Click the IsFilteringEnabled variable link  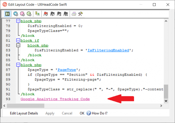pyautogui.click(x=108, y=50)
